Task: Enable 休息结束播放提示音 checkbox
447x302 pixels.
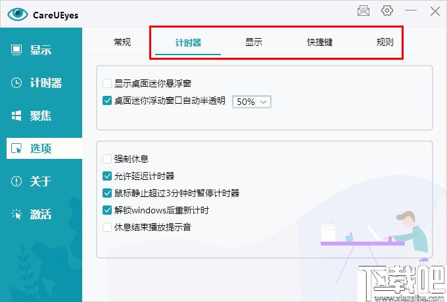Action: click(x=107, y=227)
